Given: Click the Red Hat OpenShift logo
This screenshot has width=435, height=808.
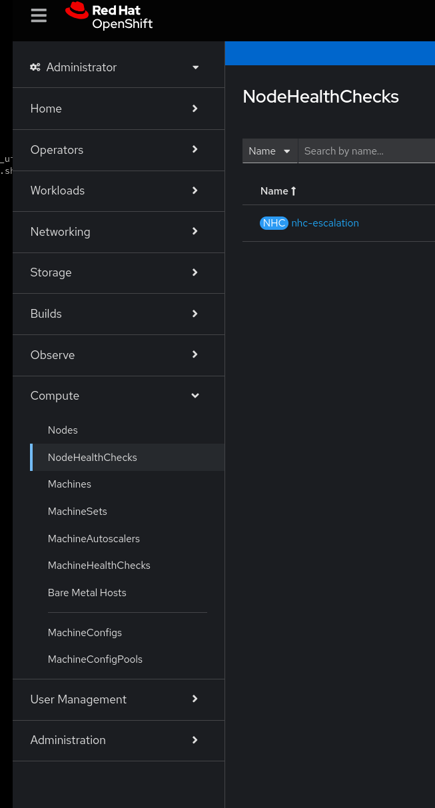Looking at the screenshot, I should pos(109,17).
